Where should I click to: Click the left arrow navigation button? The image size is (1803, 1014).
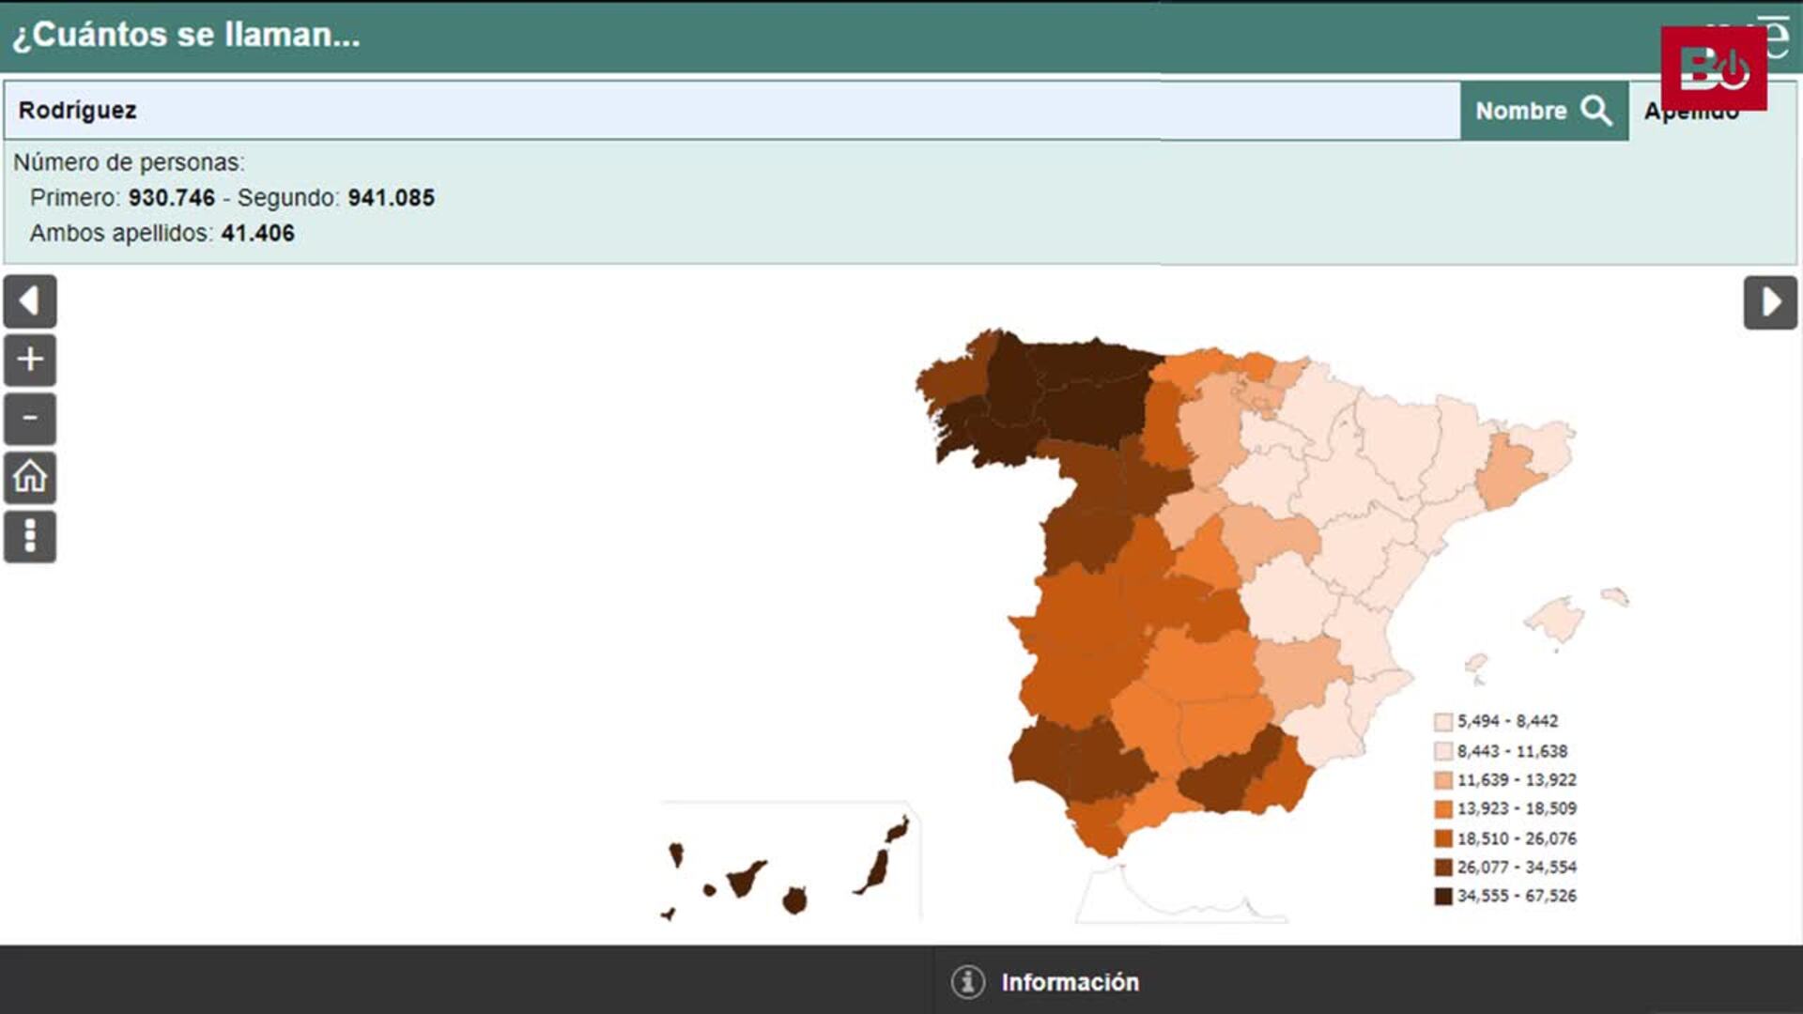pos(30,301)
